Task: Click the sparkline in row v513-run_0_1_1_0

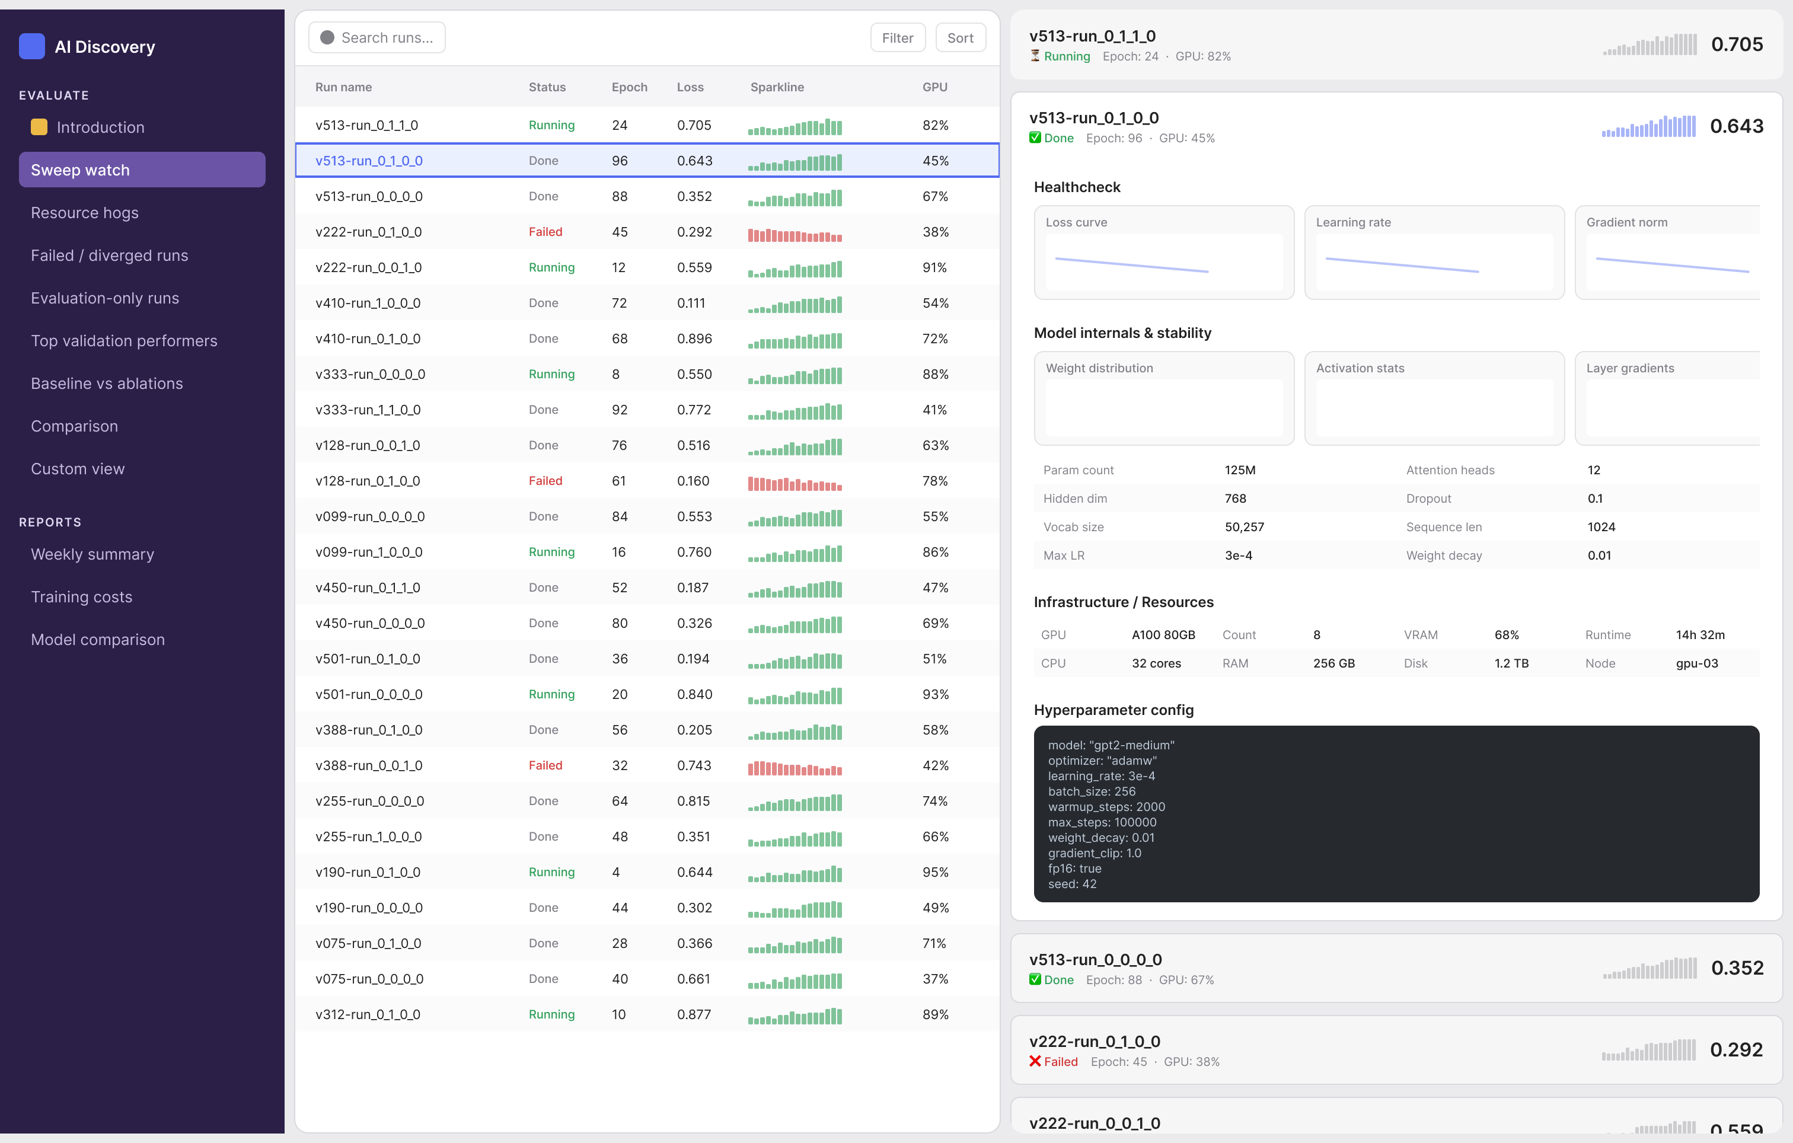Action: click(795, 127)
